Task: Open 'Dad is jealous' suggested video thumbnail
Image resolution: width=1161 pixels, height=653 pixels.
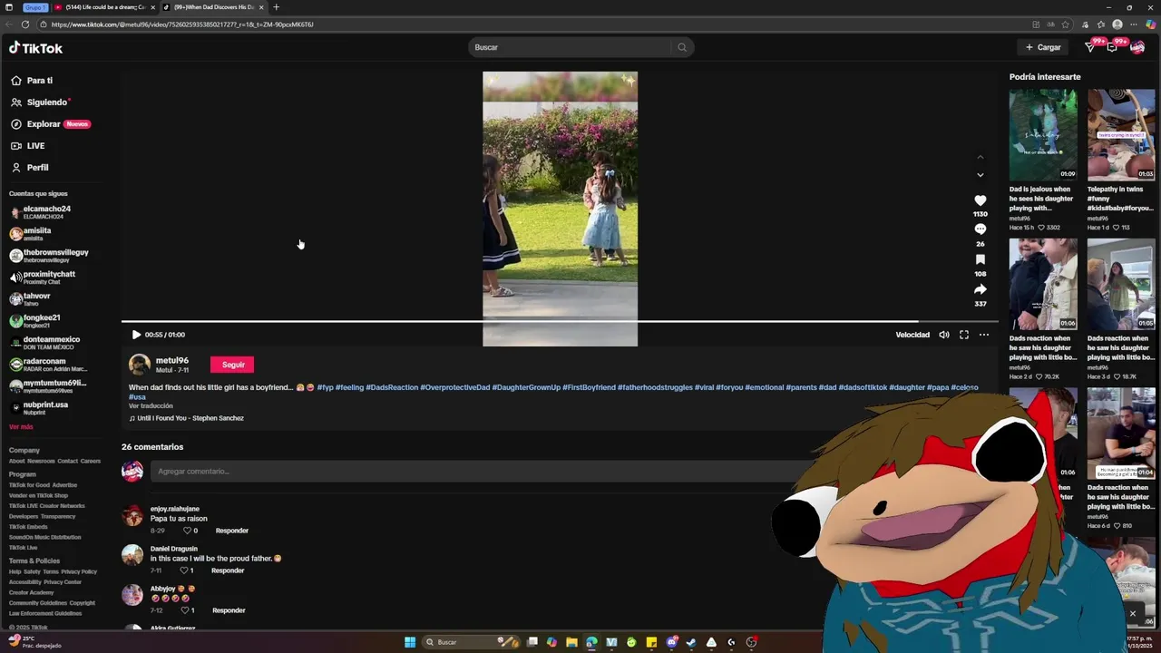Action: point(1043,133)
